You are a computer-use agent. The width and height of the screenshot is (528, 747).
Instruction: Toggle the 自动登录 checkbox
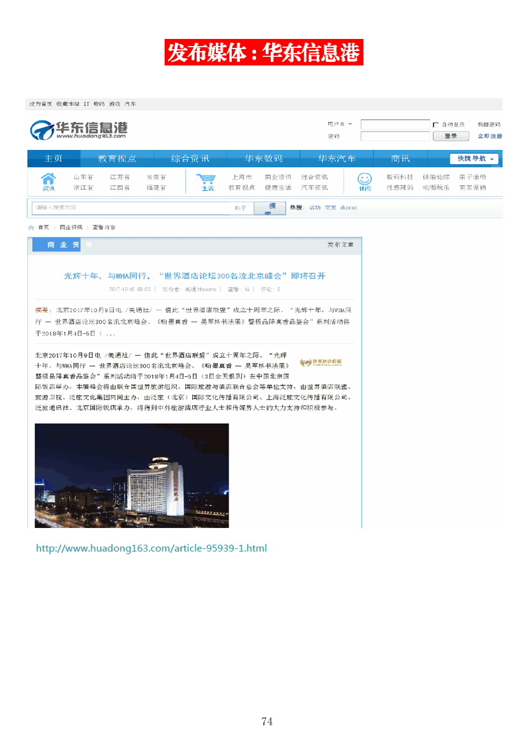pos(435,124)
